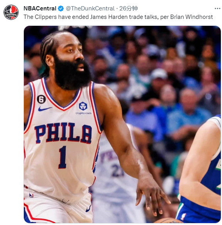Click the black number 6 patch

[x=42, y=99]
